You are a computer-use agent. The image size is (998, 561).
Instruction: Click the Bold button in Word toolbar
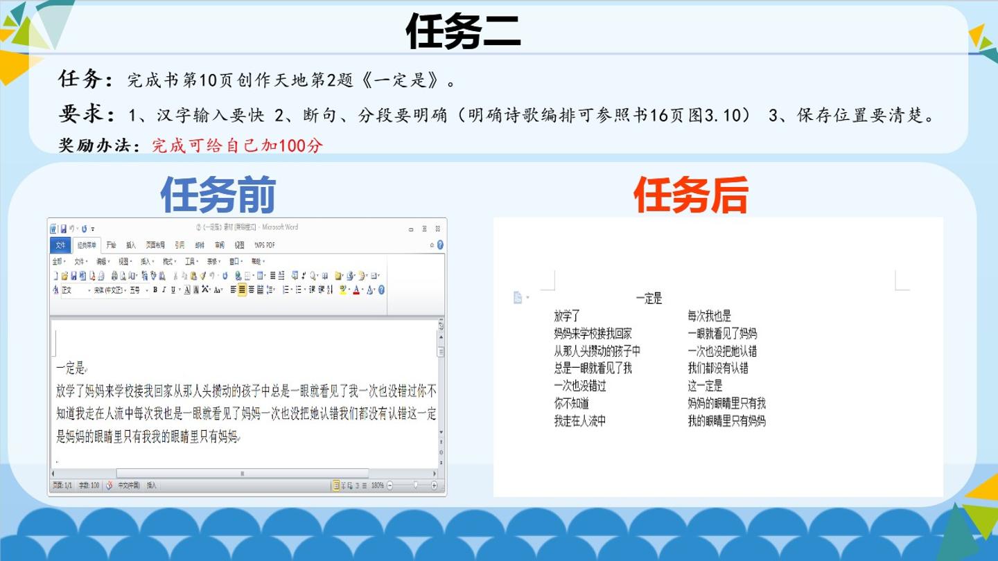click(x=155, y=290)
